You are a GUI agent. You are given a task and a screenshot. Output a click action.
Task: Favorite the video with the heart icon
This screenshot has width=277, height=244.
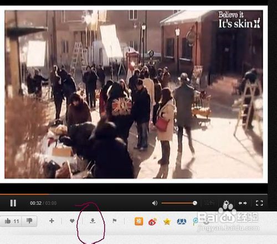click(72, 221)
